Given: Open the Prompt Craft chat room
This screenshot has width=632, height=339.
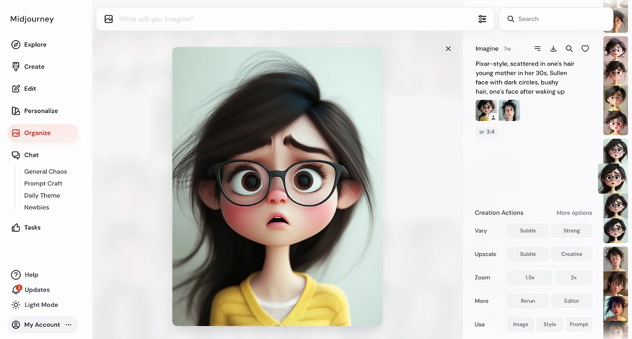Looking at the screenshot, I should tap(43, 183).
